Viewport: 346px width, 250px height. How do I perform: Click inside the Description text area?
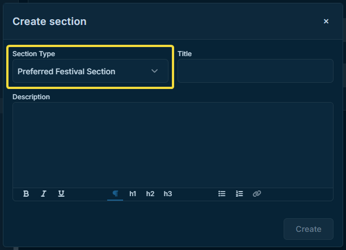[x=173, y=145]
